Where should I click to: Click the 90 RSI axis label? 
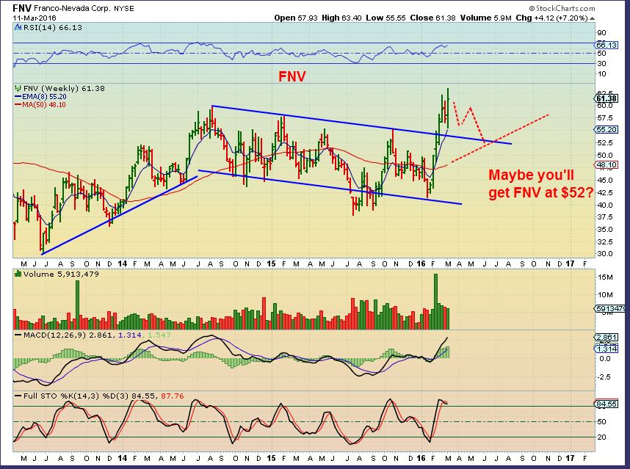coord(602,33)
